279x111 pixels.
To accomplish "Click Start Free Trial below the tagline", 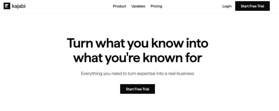I will point(137,89).
